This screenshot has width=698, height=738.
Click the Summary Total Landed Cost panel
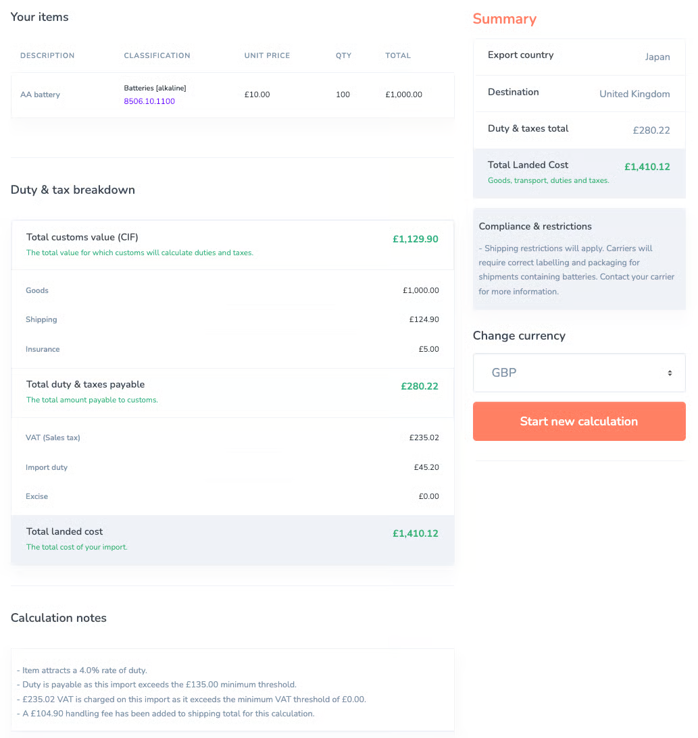coord(579,174)
